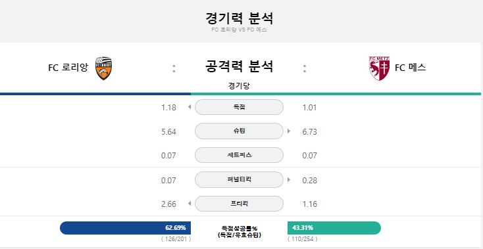Viewport: 483px width, 249px height.
Task: Click the green 43.31% success rate bar
Action: coord(334,228)
